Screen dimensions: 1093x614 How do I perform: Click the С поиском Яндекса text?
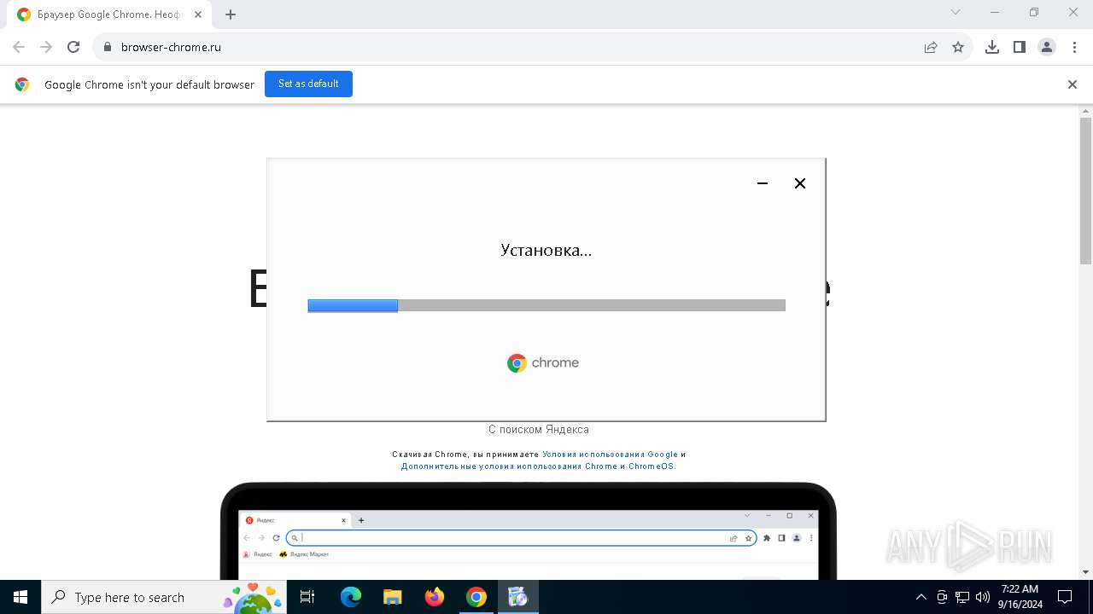pos(538,430)
